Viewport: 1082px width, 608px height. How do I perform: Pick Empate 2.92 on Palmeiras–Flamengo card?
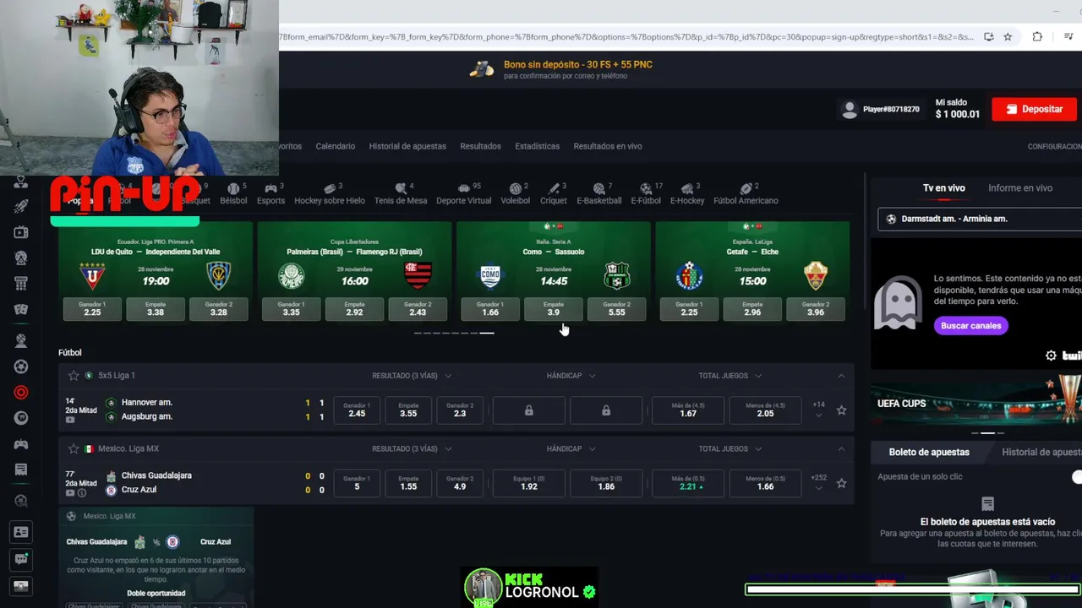(x=354, y=309)
